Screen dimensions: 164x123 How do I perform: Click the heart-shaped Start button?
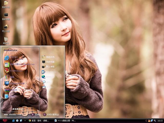pos(5,121)
